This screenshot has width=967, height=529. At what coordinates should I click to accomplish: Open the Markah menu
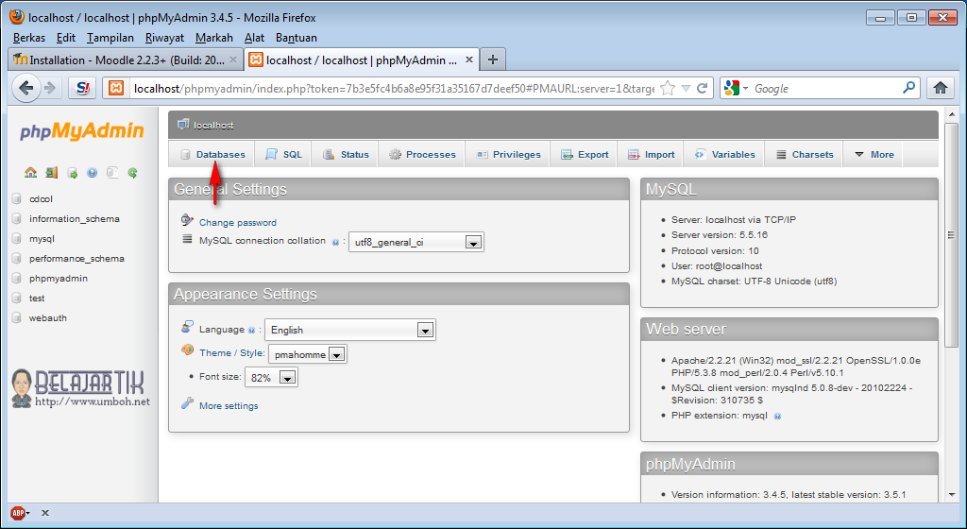click(x=214, y=38)
